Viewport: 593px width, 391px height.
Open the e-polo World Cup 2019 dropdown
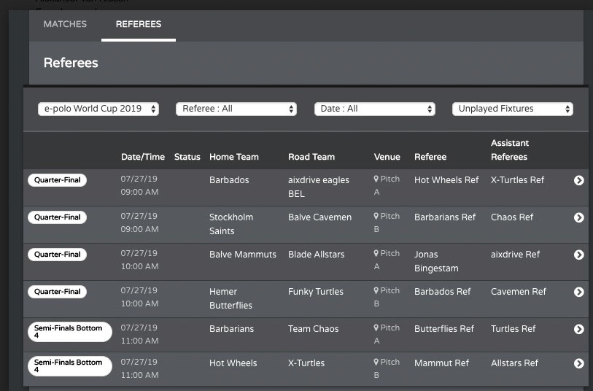click(x=98, y=109)
